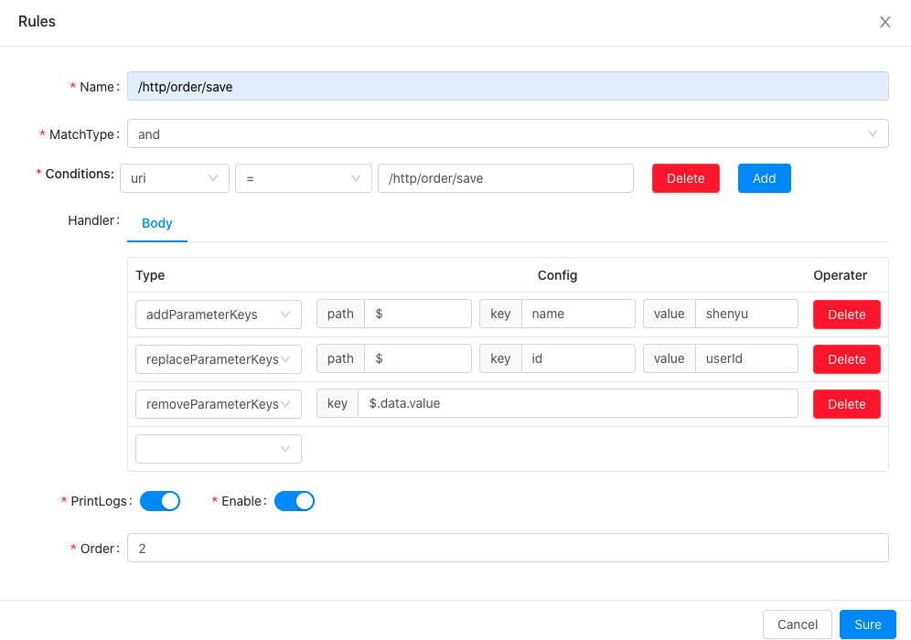This screenshot has width=911, height=640.
Task: Click the Name input field
Action: coord(507,86)
